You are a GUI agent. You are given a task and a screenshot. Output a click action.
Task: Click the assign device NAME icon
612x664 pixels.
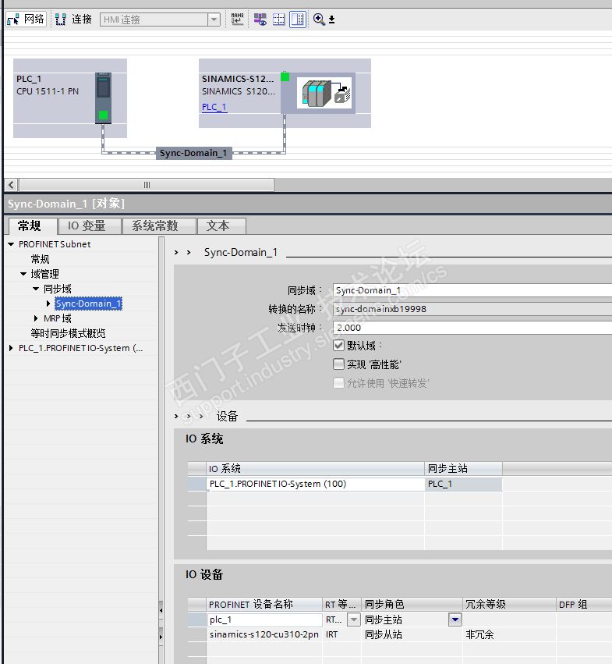pos(238,19)
